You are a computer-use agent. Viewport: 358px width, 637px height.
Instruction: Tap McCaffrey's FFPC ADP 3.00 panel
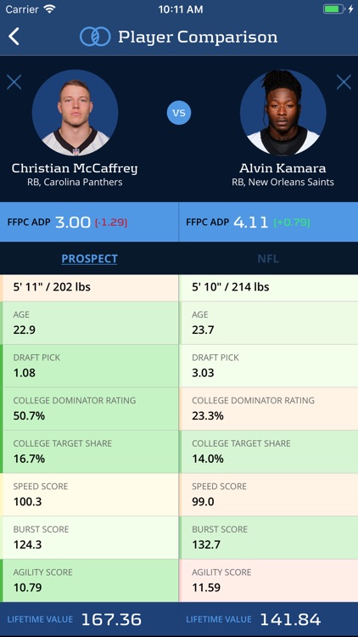[89, 223]
